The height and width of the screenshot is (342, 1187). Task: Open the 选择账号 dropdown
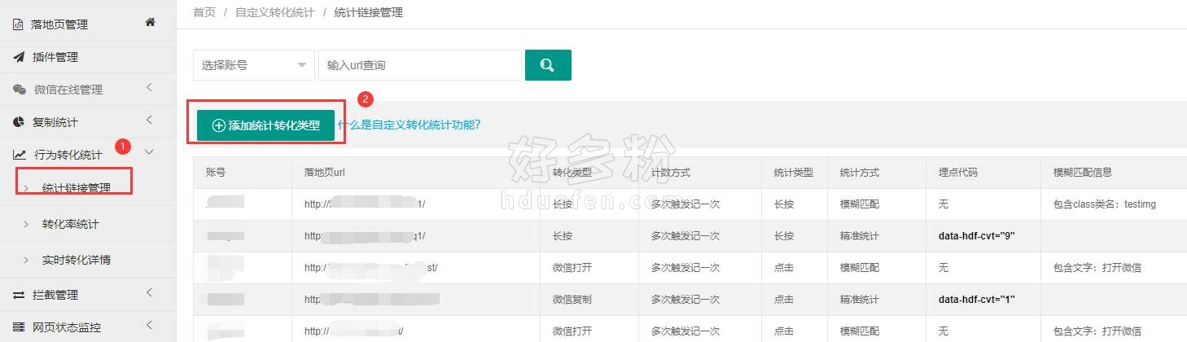point(253,65)
